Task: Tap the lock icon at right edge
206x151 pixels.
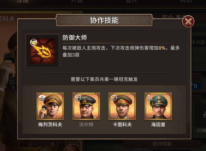Action: pyautogui.click(x=205, y=114)
